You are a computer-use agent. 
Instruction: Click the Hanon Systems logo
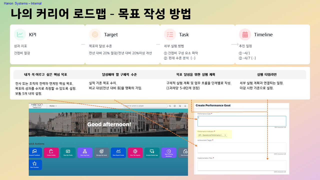click(37, 106)
